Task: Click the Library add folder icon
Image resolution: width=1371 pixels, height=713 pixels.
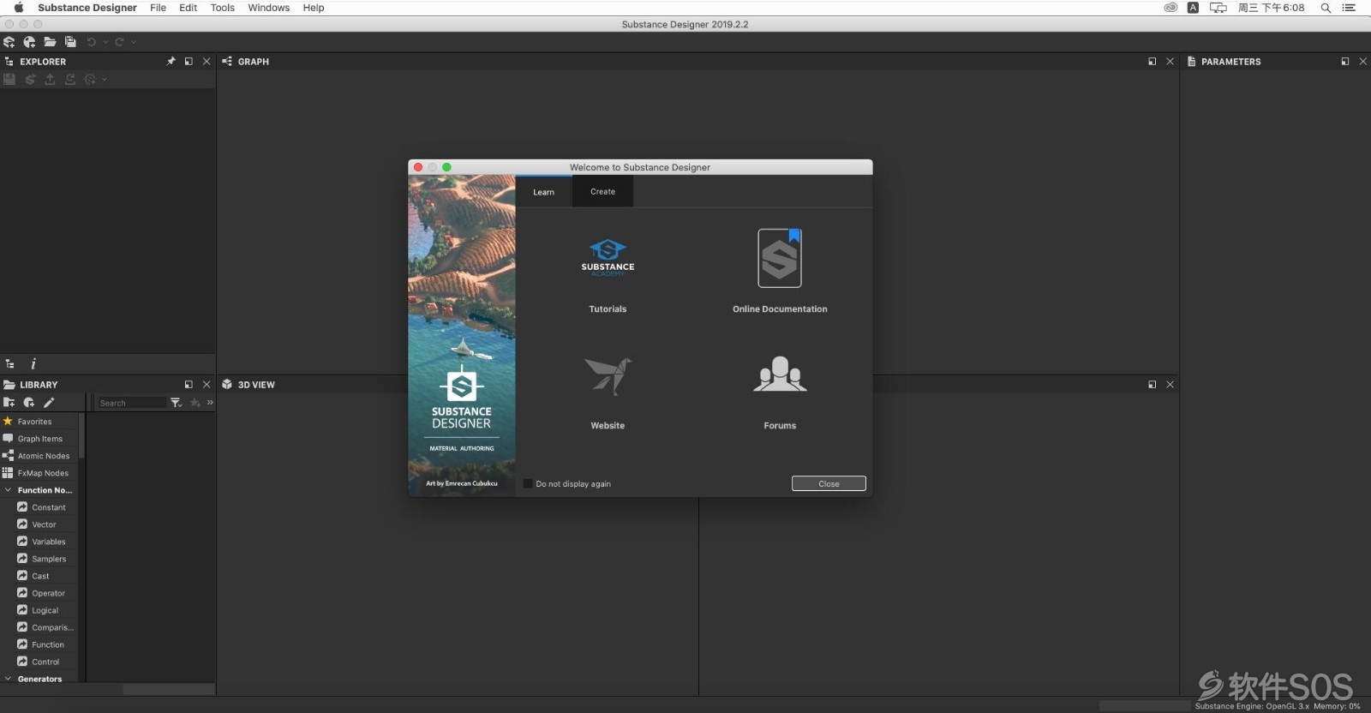Action: pyautogui.click(x=9, y=403)
